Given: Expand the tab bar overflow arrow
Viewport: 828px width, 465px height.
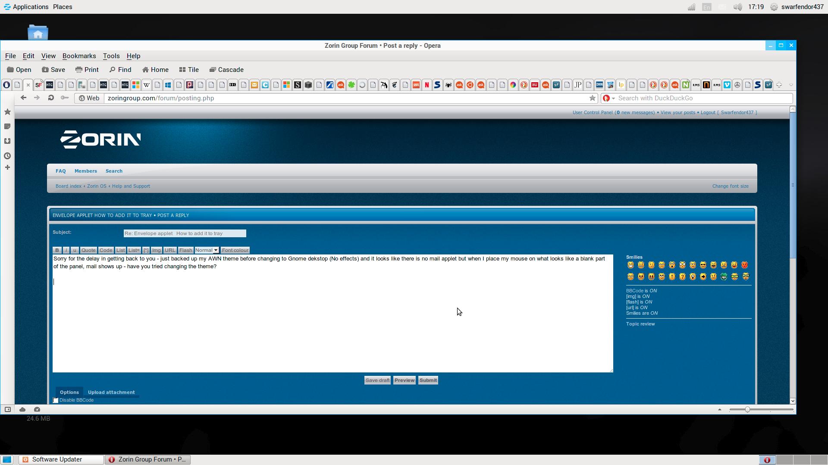Looking at the screenshot, I should click(x=791, y=85).
